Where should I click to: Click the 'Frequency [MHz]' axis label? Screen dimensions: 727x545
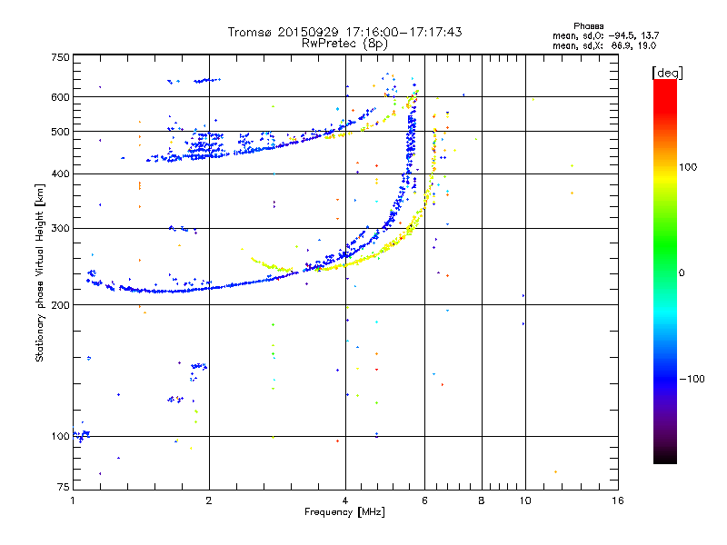(344, 512)
